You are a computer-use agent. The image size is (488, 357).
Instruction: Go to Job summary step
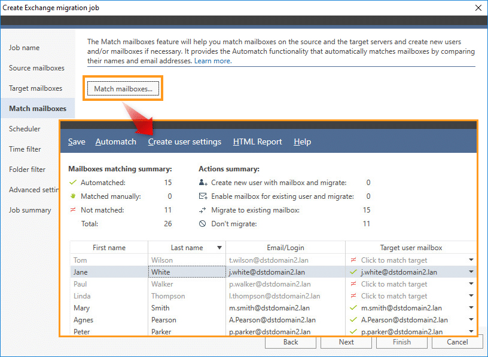(x=30, y=210)
